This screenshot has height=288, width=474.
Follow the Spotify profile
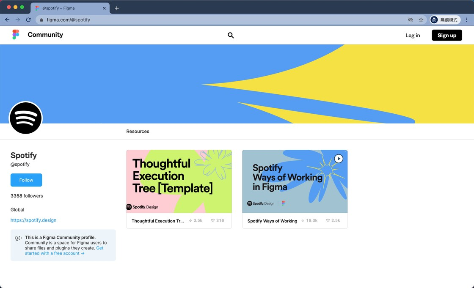(x=26, y=180)
